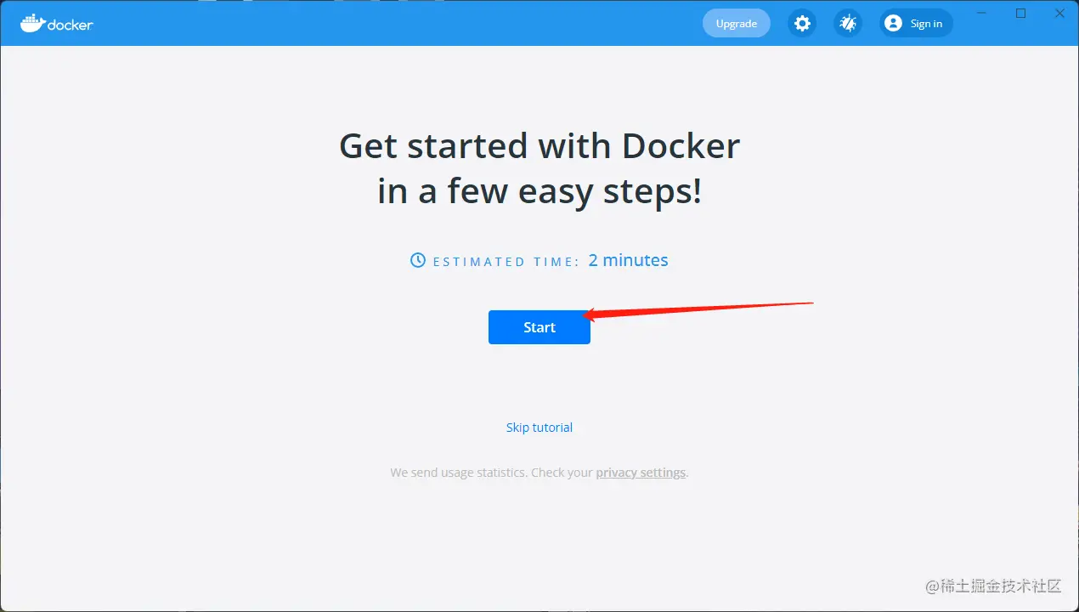Click the '2 minutes' estimated time text
Image resolution: width=1079 pixels, height=612 pixels.
tap(628, 260)
